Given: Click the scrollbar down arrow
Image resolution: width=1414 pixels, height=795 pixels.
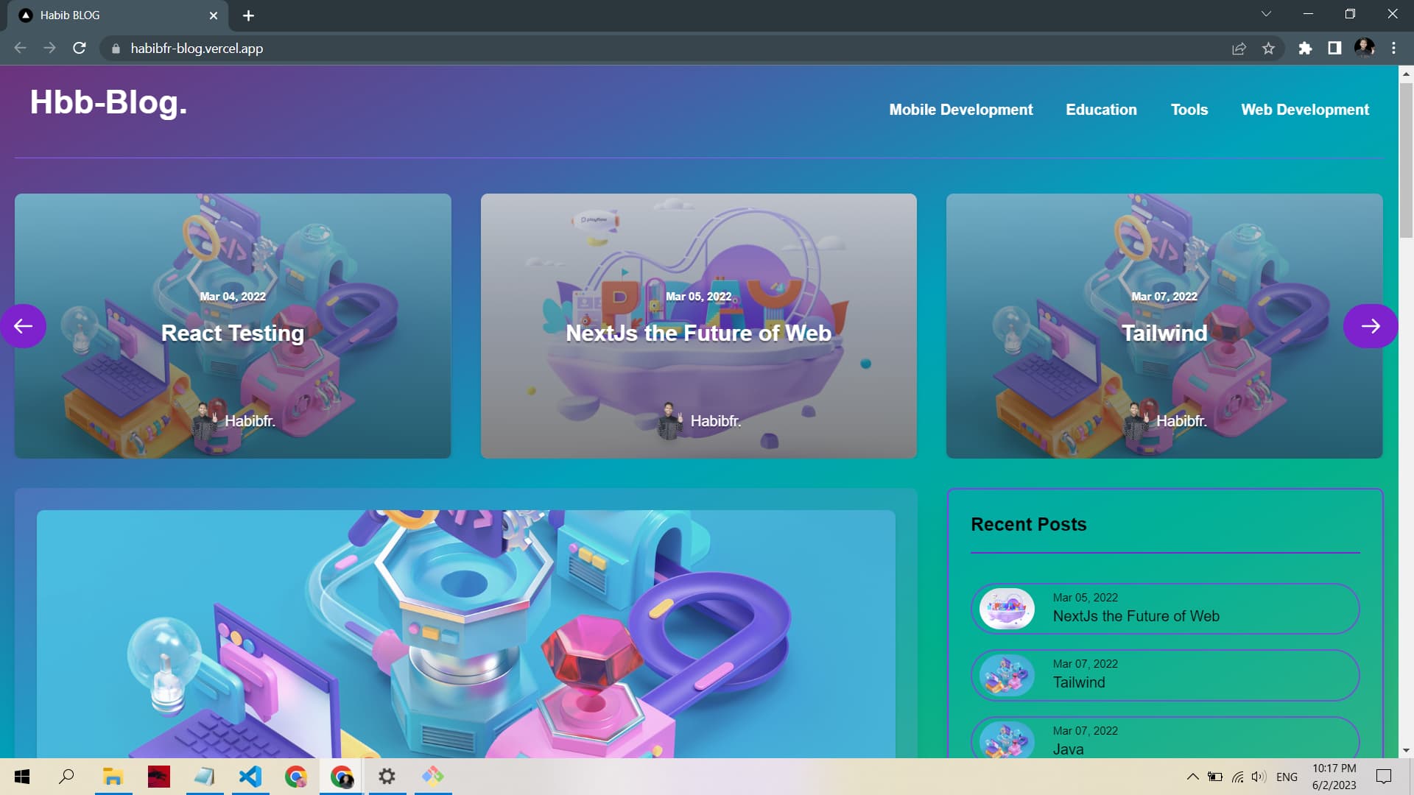Looking at the screenshot, I should click(1406, 750).
